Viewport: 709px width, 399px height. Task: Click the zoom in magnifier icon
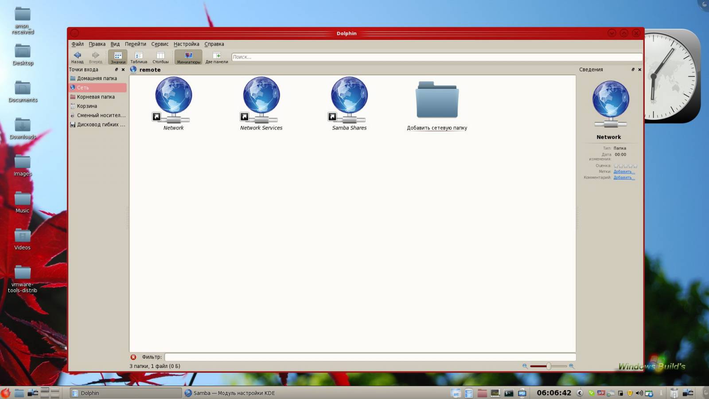point(572,366)
